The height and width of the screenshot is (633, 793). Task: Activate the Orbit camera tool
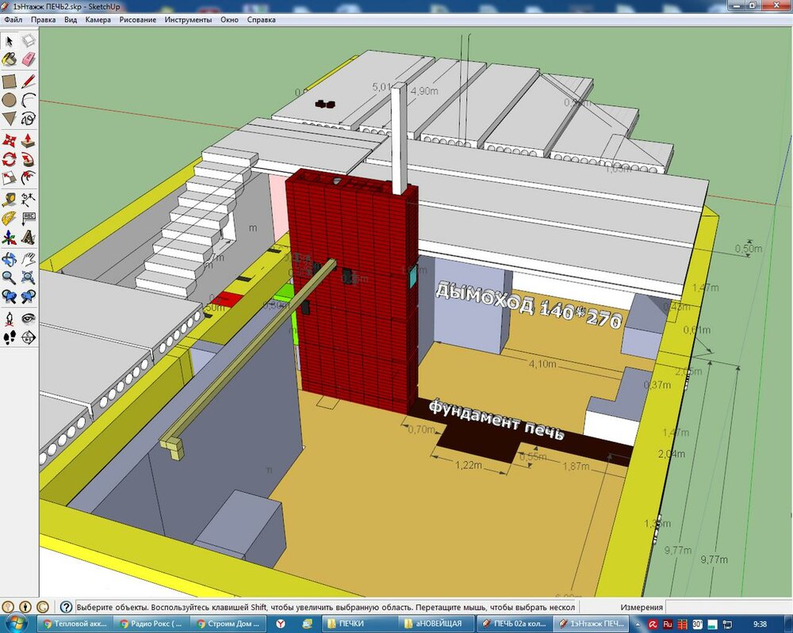(x=9, y=258)
